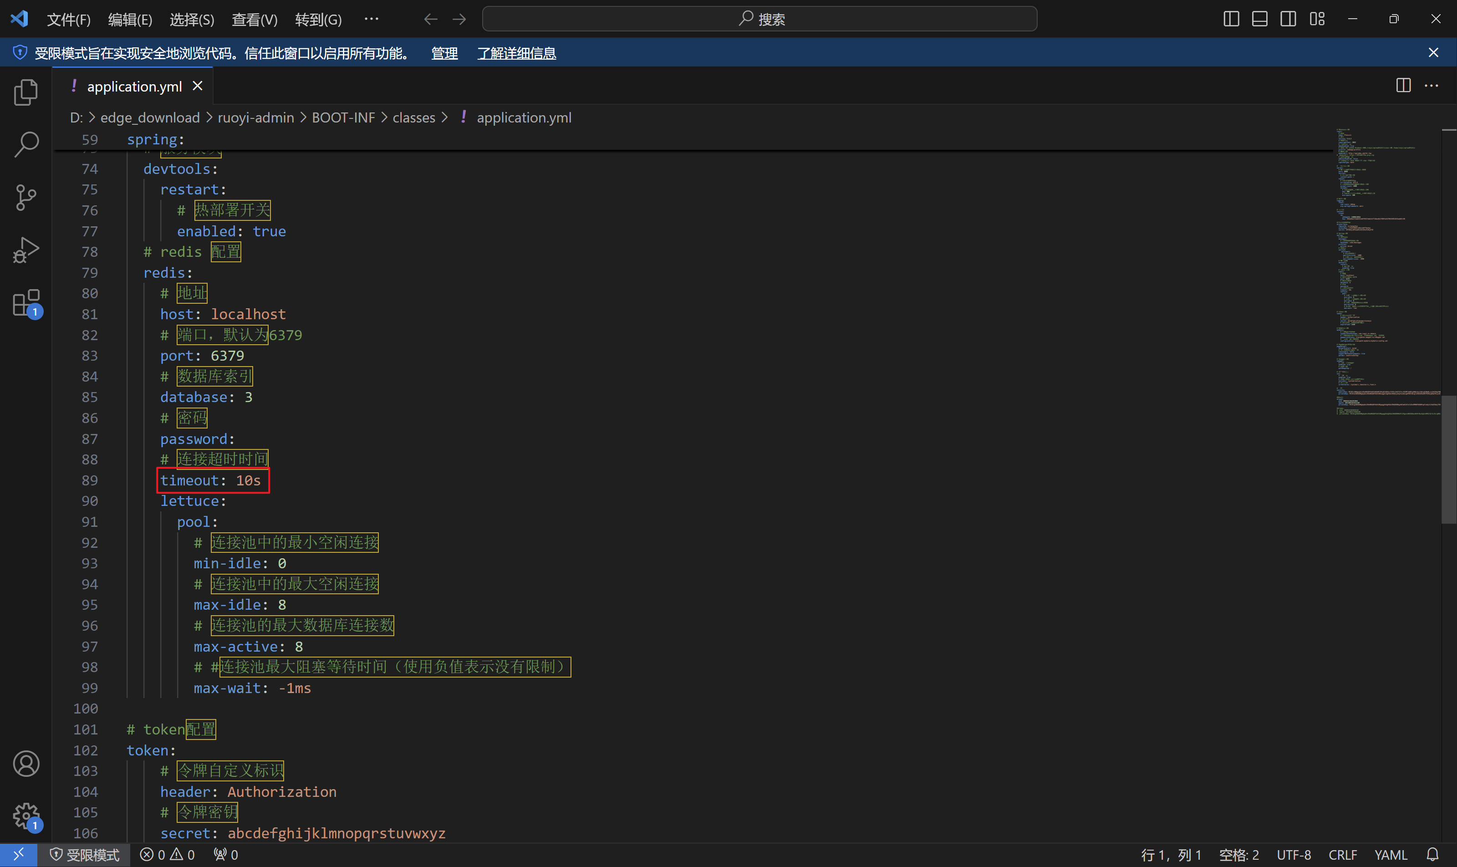The image size is (1457, 867).
Task: Click the secret: abcdefghijklmnopqrstuvwxyz line
Action: pyautogui.click(x=303, y=833)
